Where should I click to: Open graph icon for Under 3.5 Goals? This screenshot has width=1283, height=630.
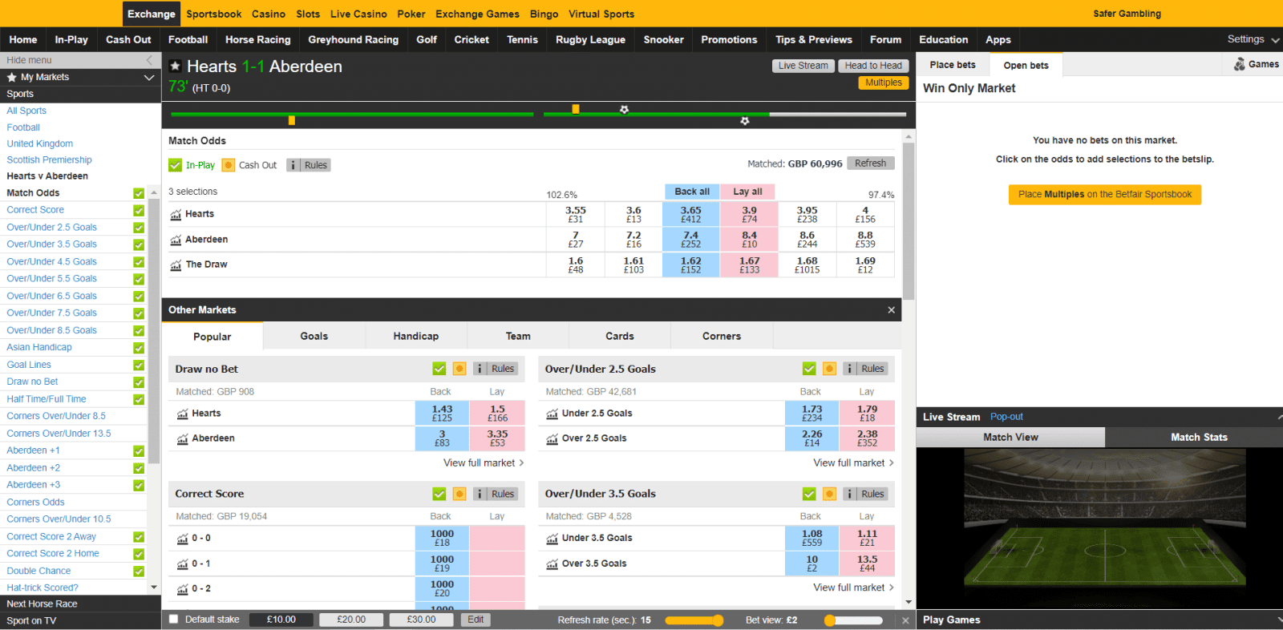click(552, 539)
